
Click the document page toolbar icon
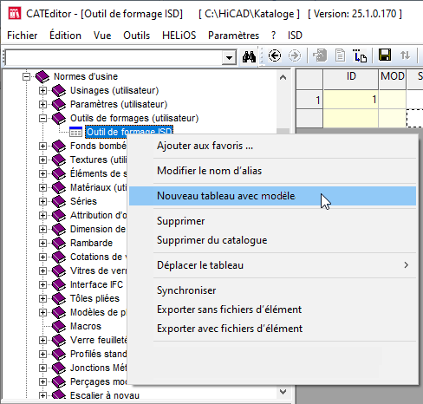(x=340, y=55)
